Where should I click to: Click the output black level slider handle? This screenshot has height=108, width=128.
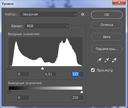(9, 92)
